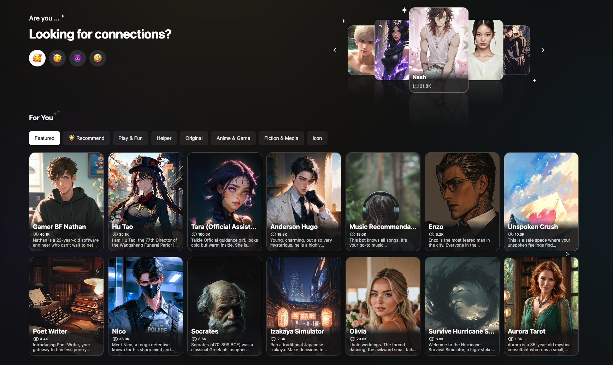The height and width of the screenshot is (365, 613).
Task: Open the Izakaya Simulator card
Action: click(x=304, y=306)
